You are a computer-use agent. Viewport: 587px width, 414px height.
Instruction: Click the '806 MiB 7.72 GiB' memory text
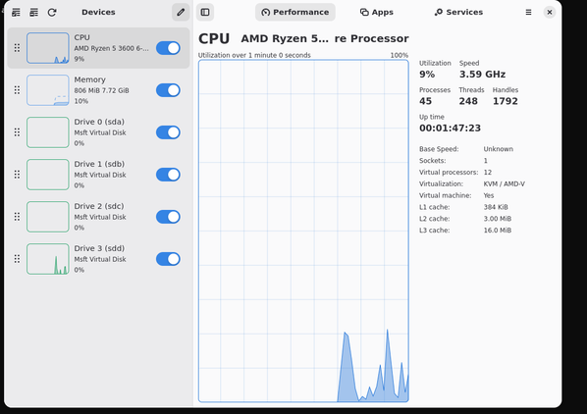(101, 90)
